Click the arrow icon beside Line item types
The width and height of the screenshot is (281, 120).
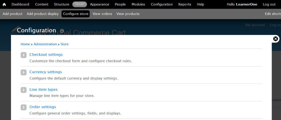pyautogui.click(x=24, y=90)
